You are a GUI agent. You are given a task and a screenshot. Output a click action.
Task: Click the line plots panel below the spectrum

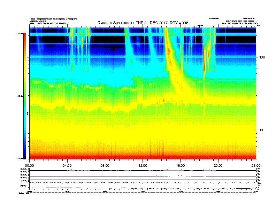point(143,179)
